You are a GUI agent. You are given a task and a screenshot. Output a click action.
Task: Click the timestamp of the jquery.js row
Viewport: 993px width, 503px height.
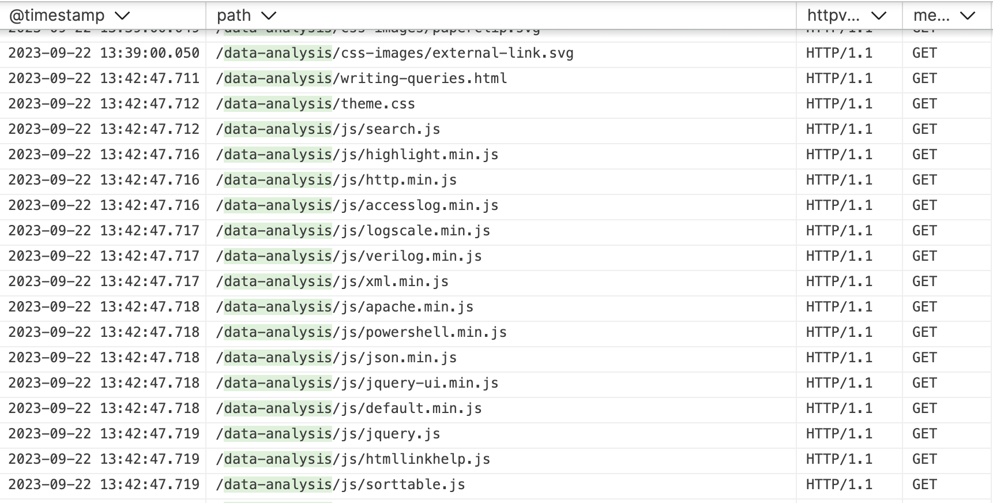104,434
